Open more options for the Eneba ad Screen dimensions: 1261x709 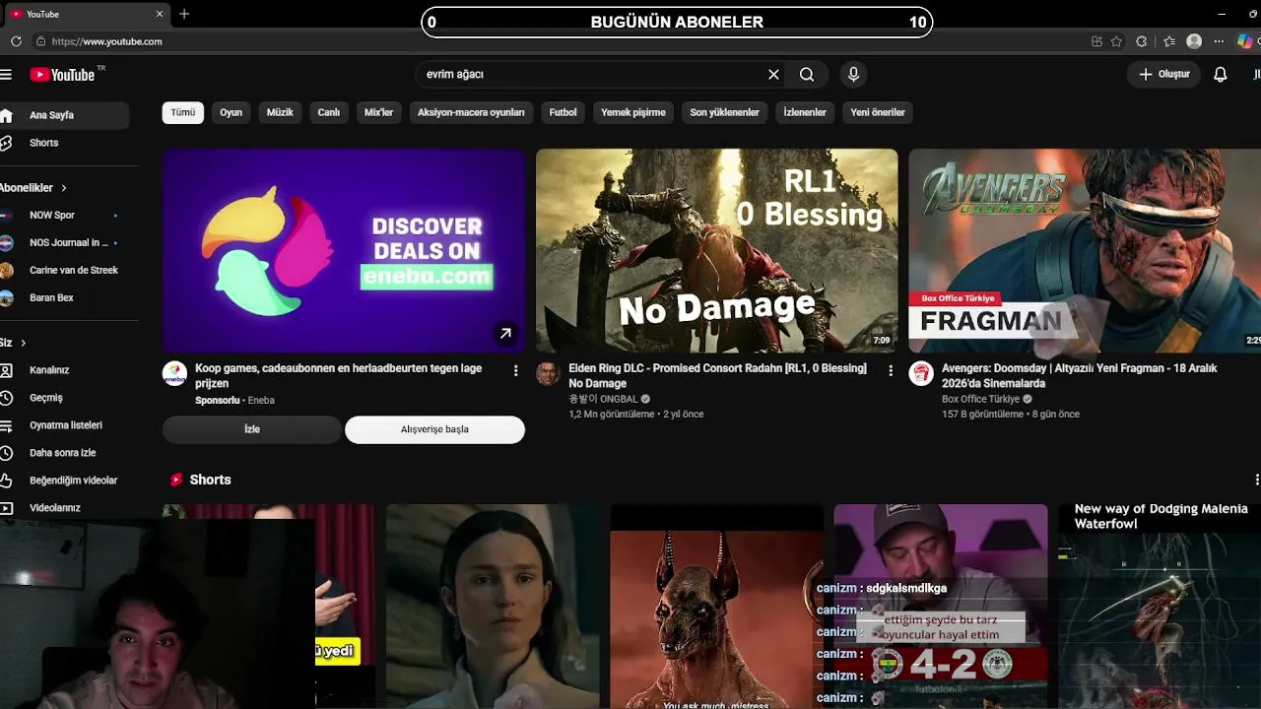pos(515,370)
